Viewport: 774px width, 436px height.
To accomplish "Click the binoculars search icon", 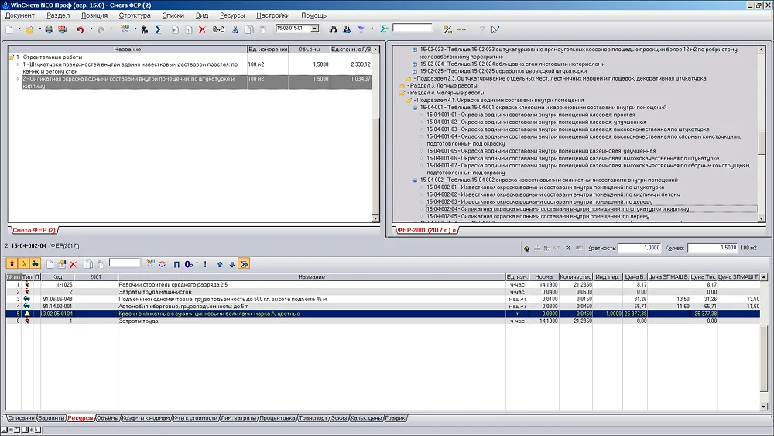I will [x=333, y=29].
